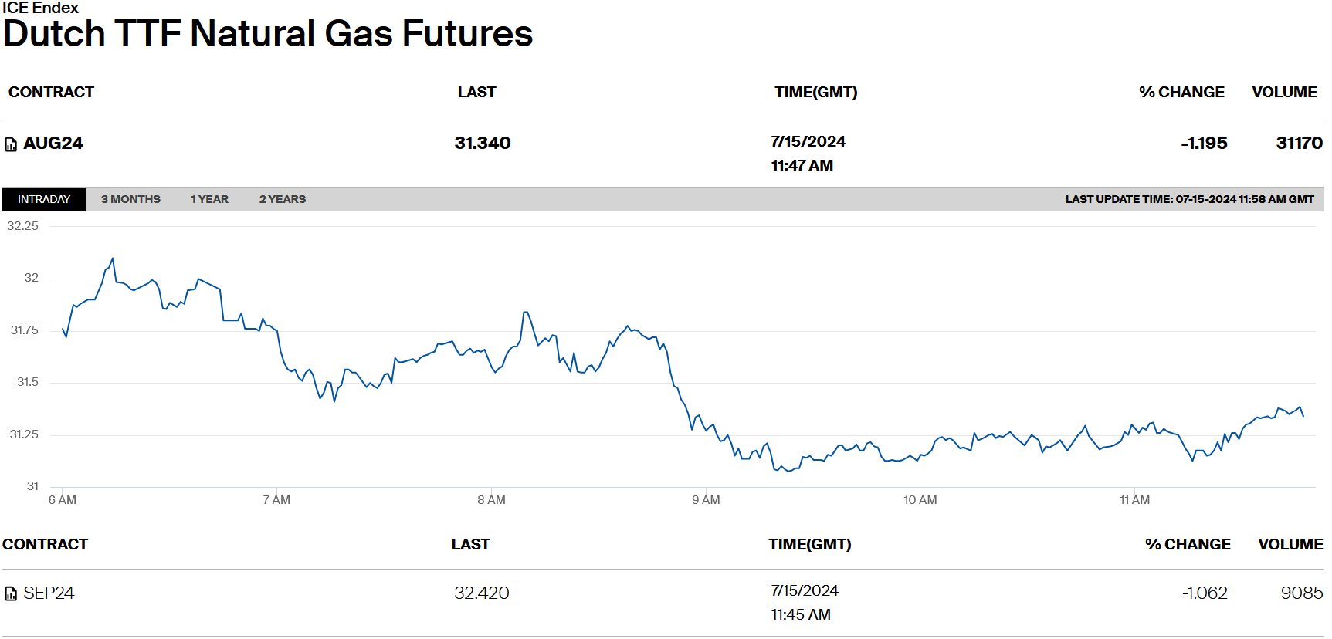The image size is (1332, 639).
Task: Click the top CONTRACT column header
Action: pos(51,92)
